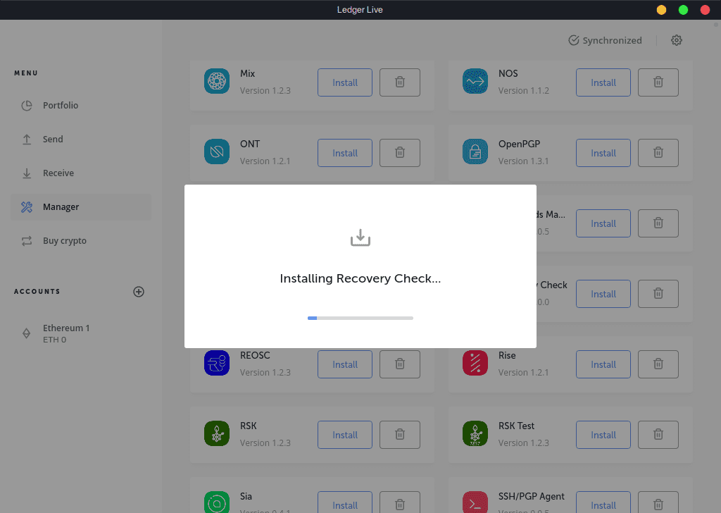Click the ONT app icon

[x=217, y=152]
